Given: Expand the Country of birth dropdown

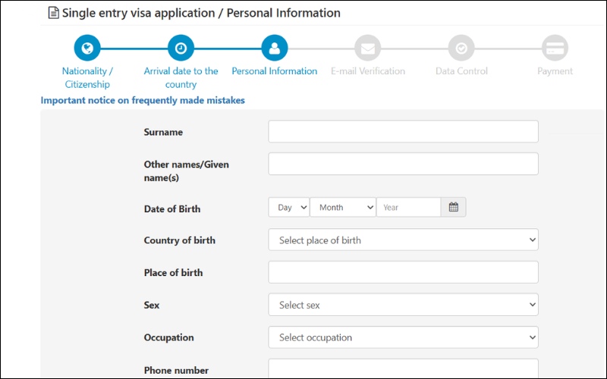Looking at the screenshot, I should [403, 240].
